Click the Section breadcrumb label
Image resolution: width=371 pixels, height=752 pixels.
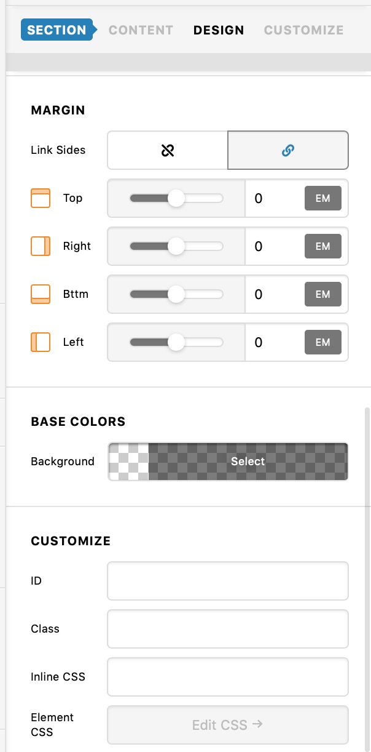tap(57, 30)
